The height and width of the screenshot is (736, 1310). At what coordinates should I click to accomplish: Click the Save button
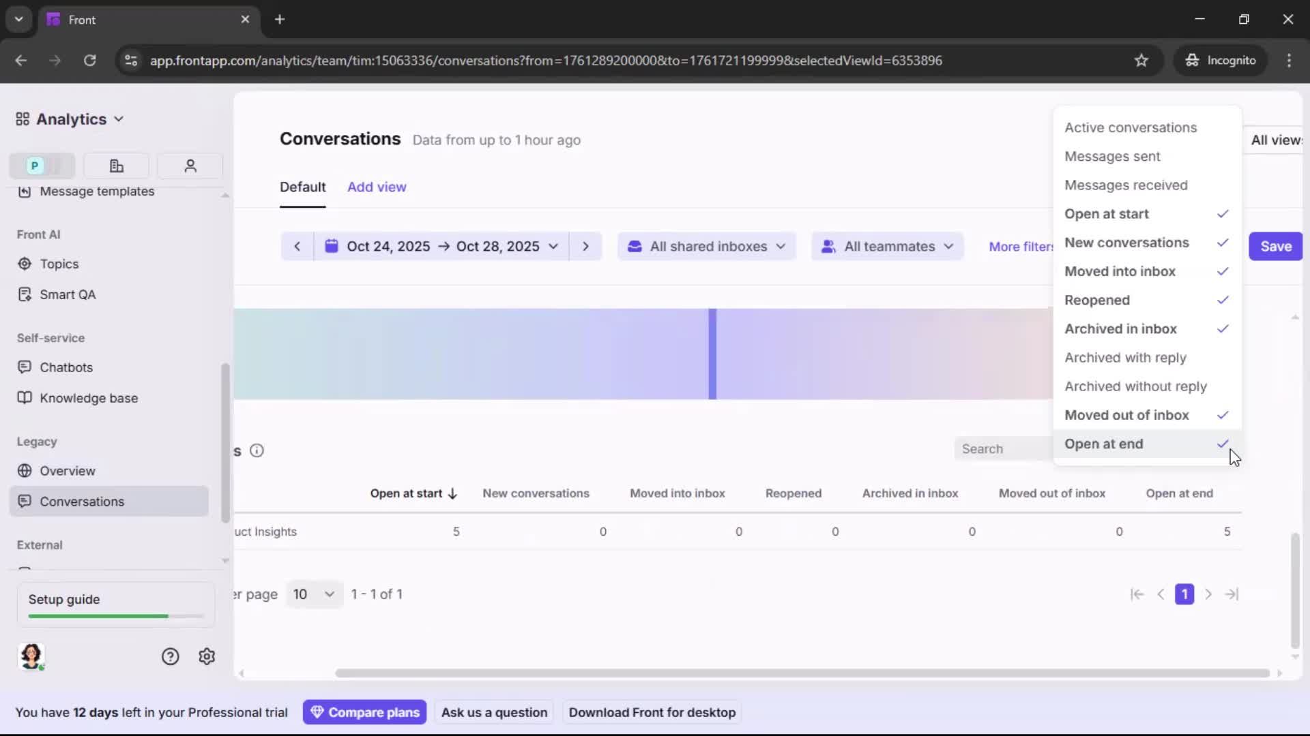tap(1275, 246)
